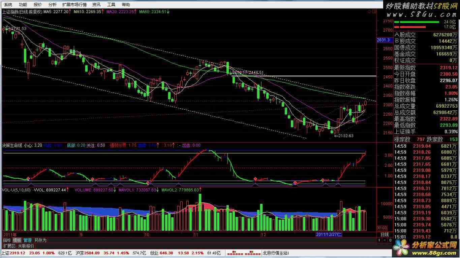
Task: Click the MA10: 2269.35 indicator label
Action: click(89, 11)
